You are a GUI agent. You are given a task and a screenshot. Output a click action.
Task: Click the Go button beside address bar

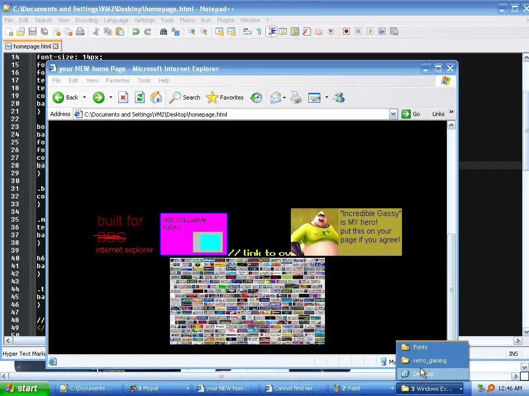pos(411,114)
